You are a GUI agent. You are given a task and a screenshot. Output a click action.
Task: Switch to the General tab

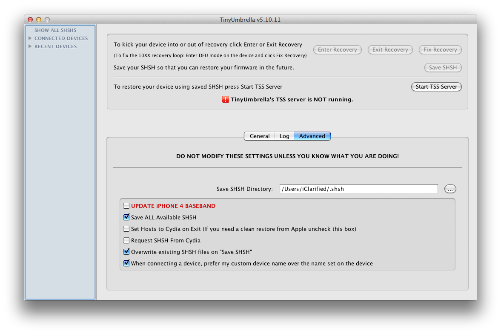coord(260,136)
